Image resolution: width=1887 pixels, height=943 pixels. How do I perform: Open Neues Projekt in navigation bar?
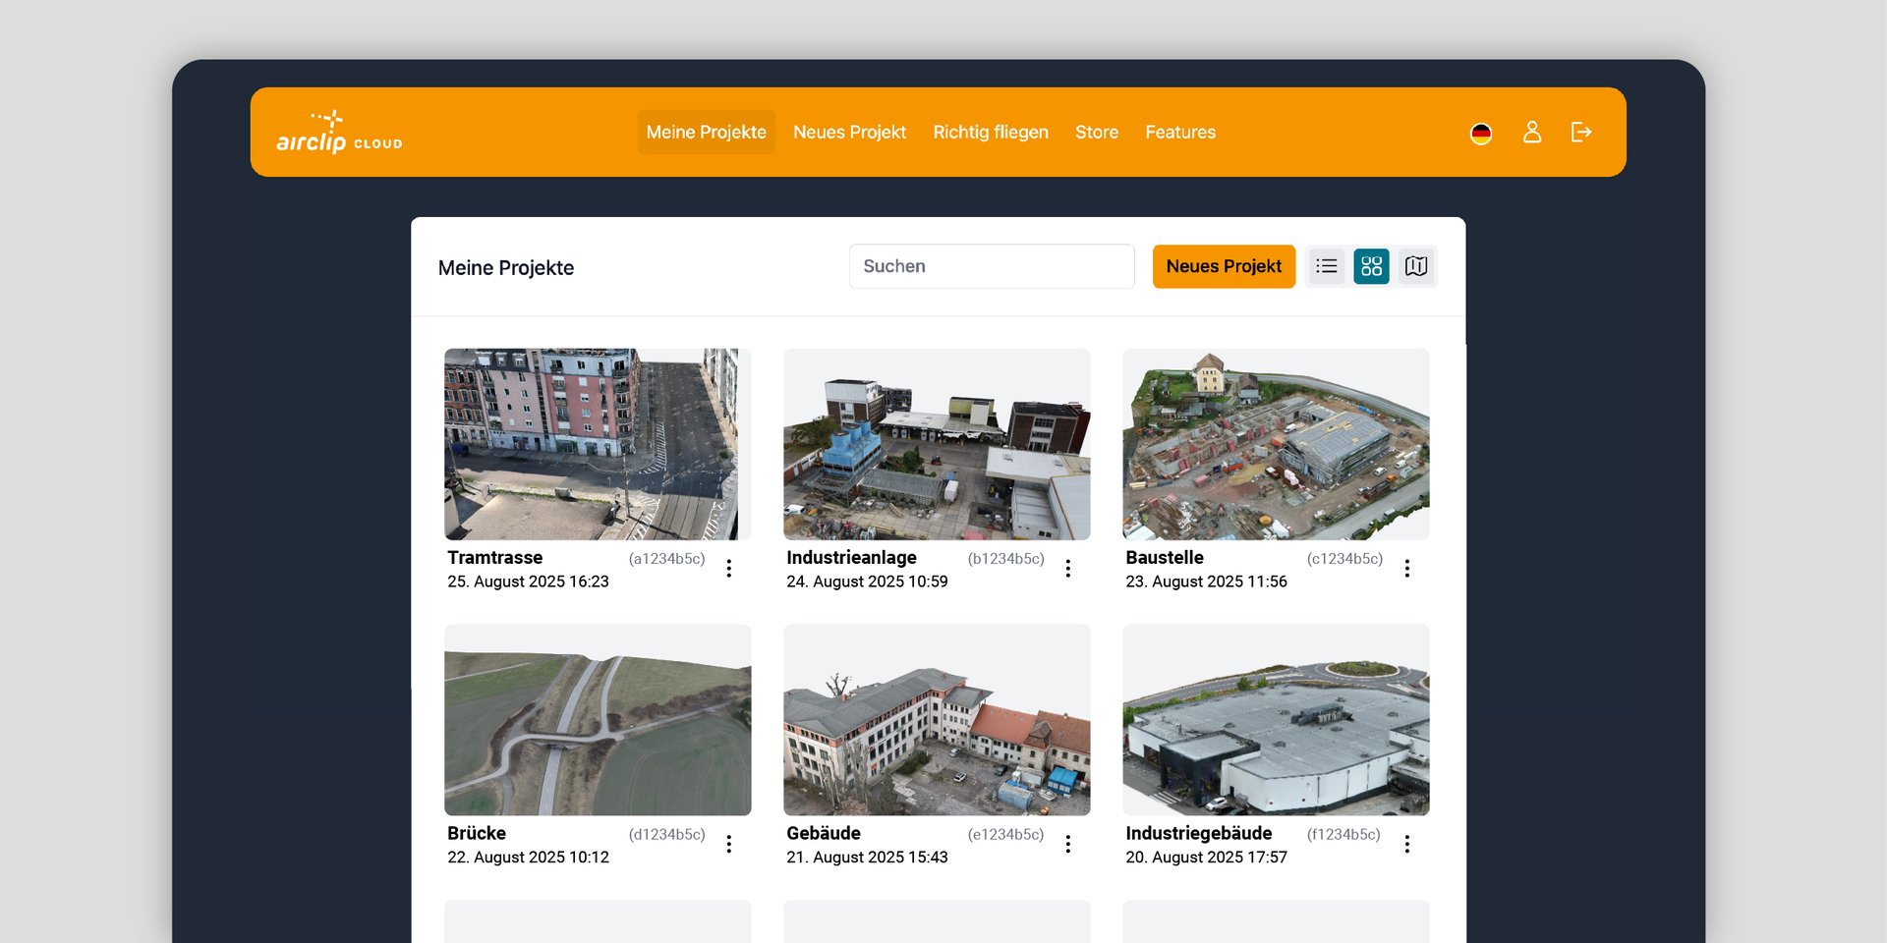click(x=849, y=132)
